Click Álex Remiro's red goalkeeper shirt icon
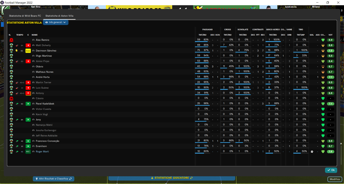Screen dimensions: 344x184 click(11, 40)
